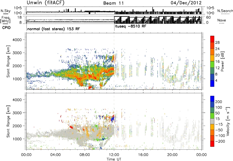Click the '60' tick on Nave axis
233x161 pixels.
(208, 17)
